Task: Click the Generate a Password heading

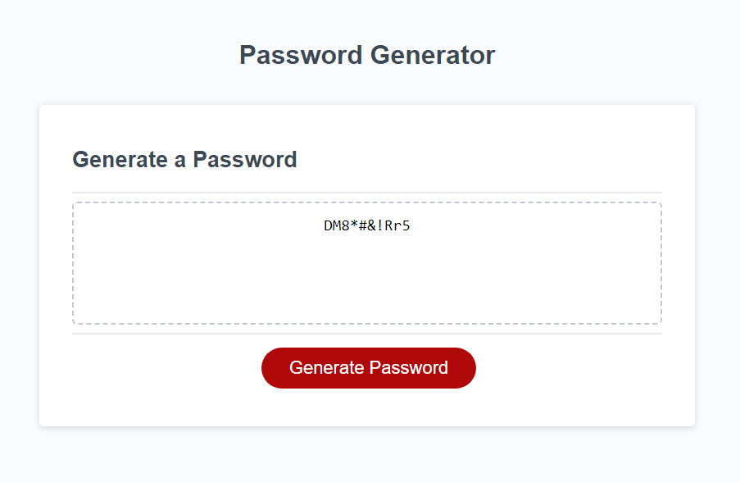Action: coord(184,160)
